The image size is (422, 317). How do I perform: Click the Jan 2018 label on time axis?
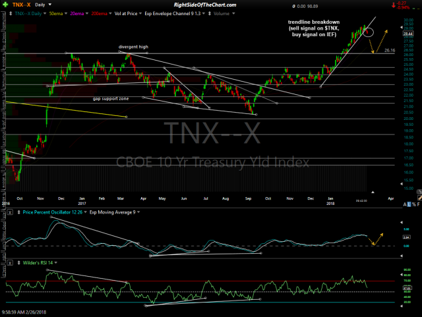330,201
